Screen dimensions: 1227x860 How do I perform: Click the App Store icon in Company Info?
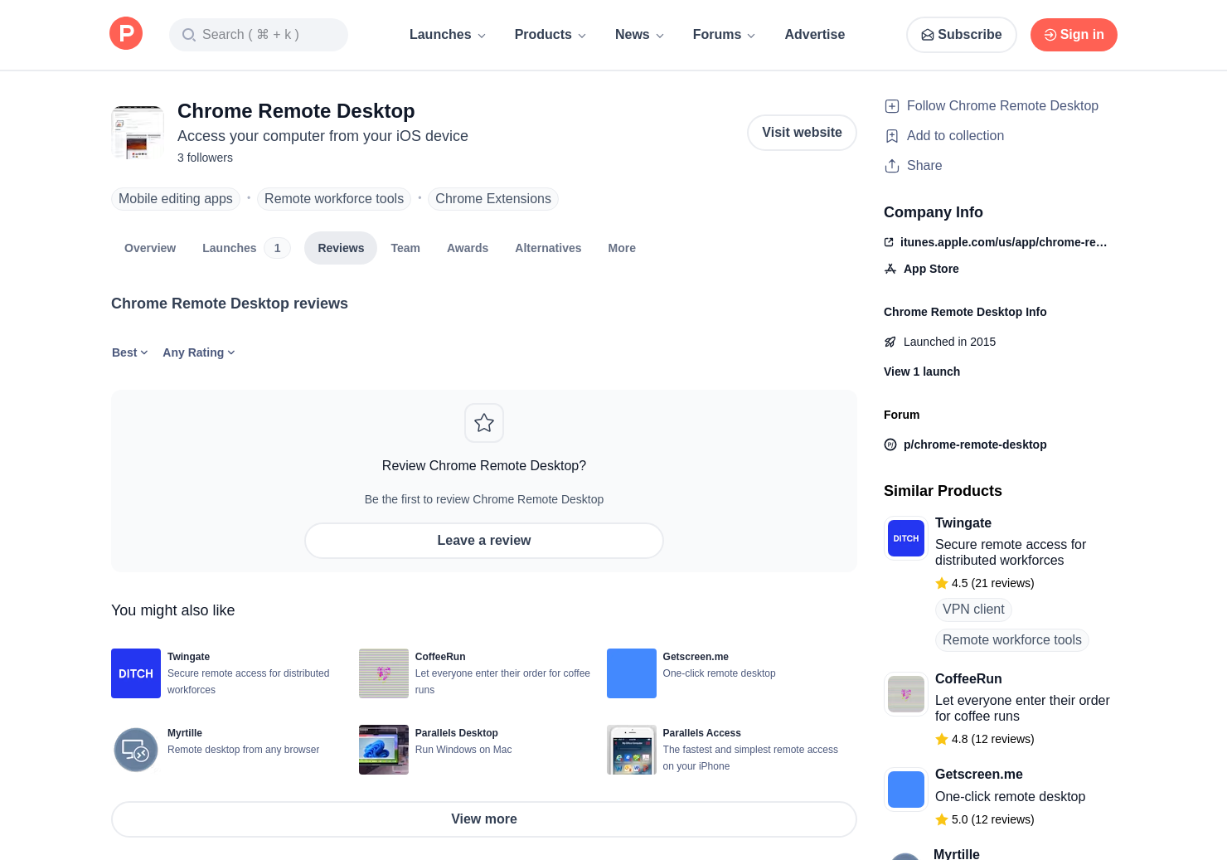(x=890, y=269)
